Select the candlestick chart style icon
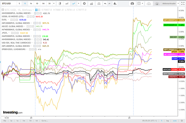The height and width of the screenshot is (123, 186). coord(60,3)
